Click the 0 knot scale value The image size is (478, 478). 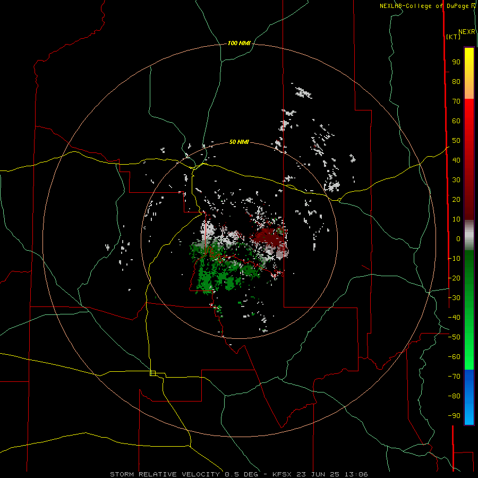(458, 239)
